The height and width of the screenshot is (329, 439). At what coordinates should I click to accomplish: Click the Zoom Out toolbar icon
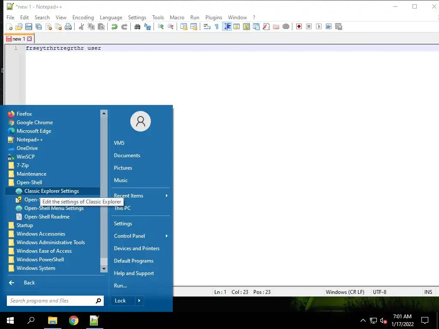coord(170,27)
